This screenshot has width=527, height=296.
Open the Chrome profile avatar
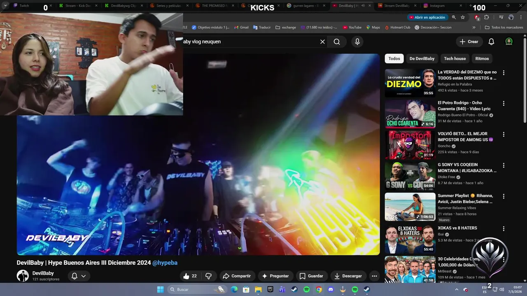(511, 17)
